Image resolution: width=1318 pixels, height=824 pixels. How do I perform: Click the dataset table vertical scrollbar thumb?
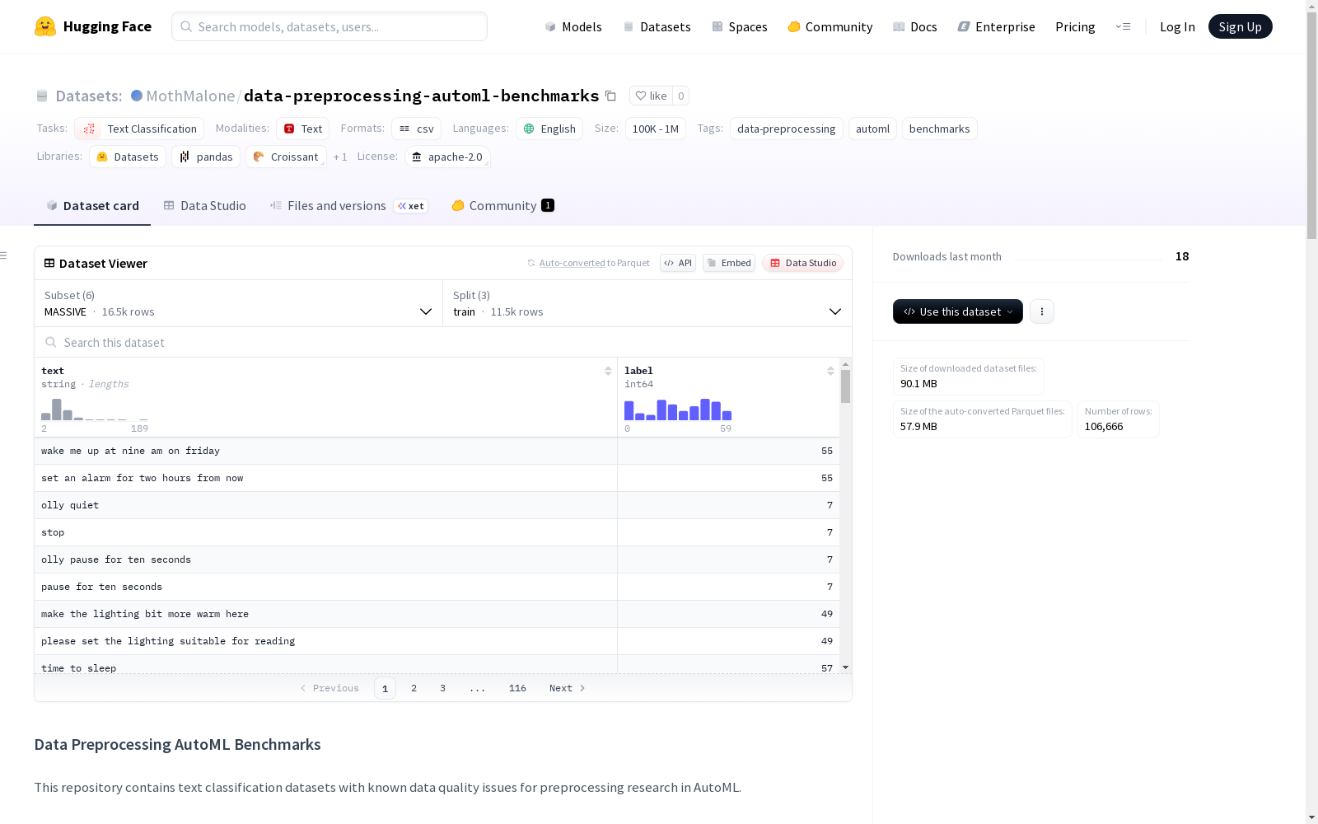[x=845, y=386]
